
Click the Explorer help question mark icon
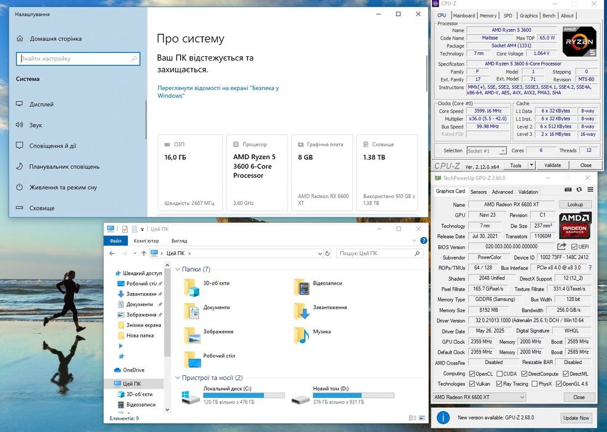tap(424, 241)
